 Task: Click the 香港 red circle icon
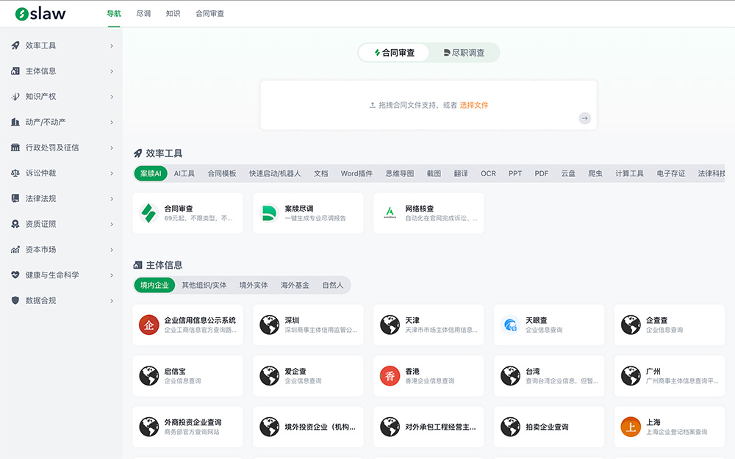tap(390, 376)
